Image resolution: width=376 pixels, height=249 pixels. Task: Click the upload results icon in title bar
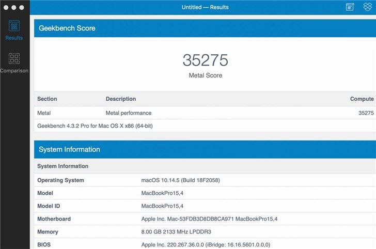click(350, 7)
